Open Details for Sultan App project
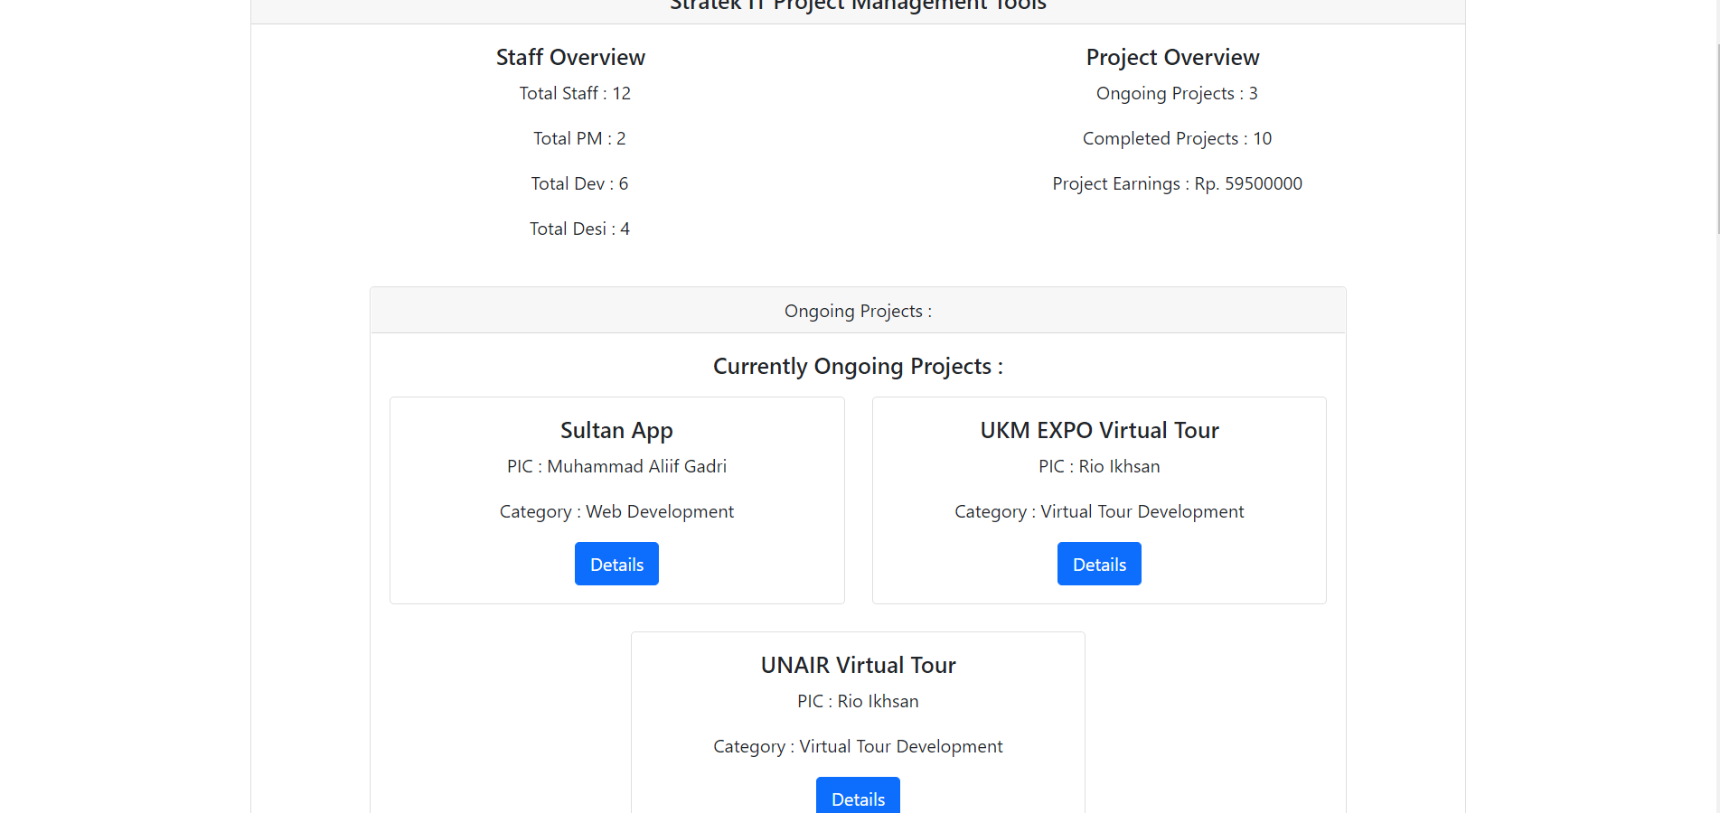The height and width of the screenshot is (813, 1720). [x=616, y=564]
